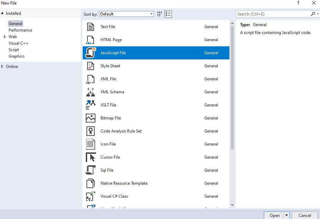Click the Bitmap File picture icon
This screenshot has height=219, width=320.
coord(90,118)
